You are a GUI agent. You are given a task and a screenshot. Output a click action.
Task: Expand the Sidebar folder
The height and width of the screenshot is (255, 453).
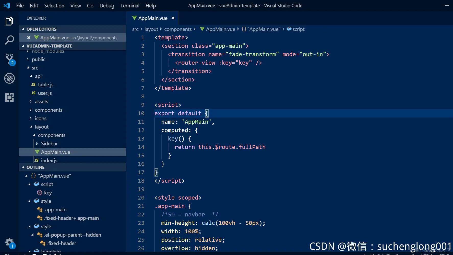pos(73,144)
